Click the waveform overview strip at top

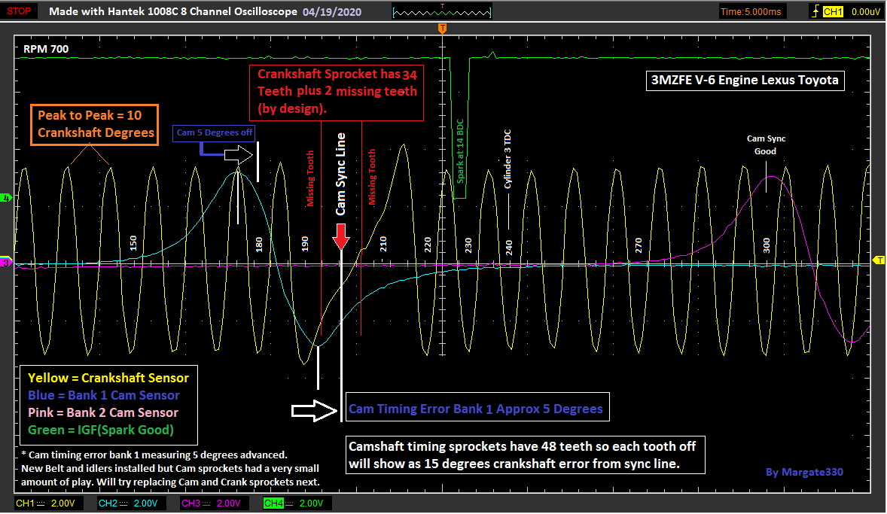point(442,11)
